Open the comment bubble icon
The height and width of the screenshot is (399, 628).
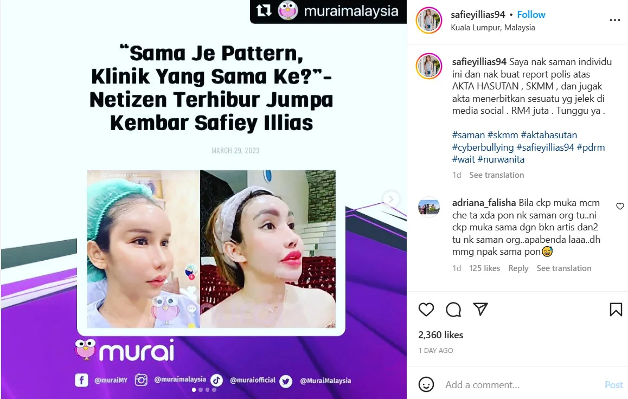point(453,310)
